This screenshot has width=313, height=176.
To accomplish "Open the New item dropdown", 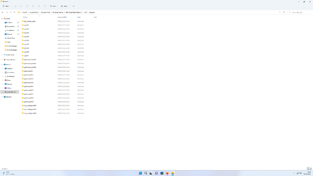I will point(6,6).
